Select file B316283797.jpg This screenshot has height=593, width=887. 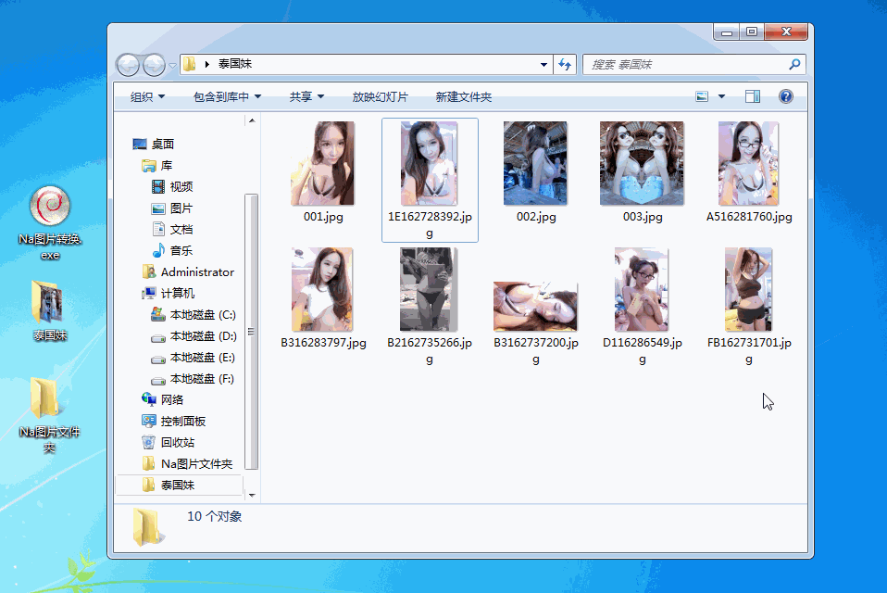click(323, 297)
